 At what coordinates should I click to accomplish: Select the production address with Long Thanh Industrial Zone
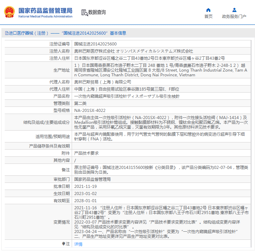tap(161, 70)
